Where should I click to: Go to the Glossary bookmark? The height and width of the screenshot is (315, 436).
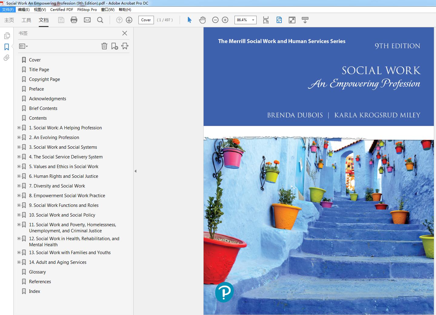pyautogui.click(x=37, y=272)
